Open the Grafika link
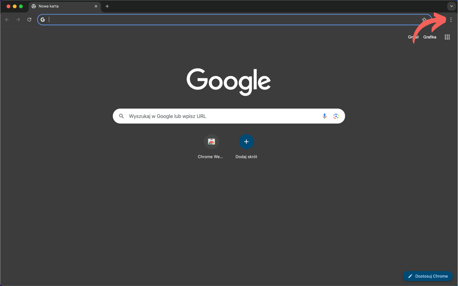The height and width of the screenshot is (286, 458). coord(429,37)
